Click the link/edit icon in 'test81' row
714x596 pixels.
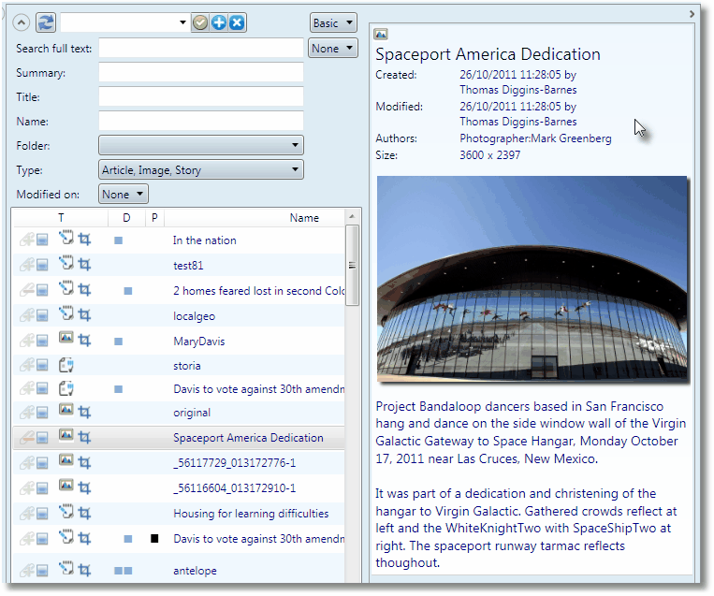pyautogui.click(x=26, y=265)
